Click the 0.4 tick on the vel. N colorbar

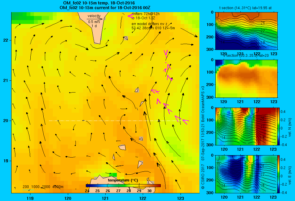click(283, 112)
